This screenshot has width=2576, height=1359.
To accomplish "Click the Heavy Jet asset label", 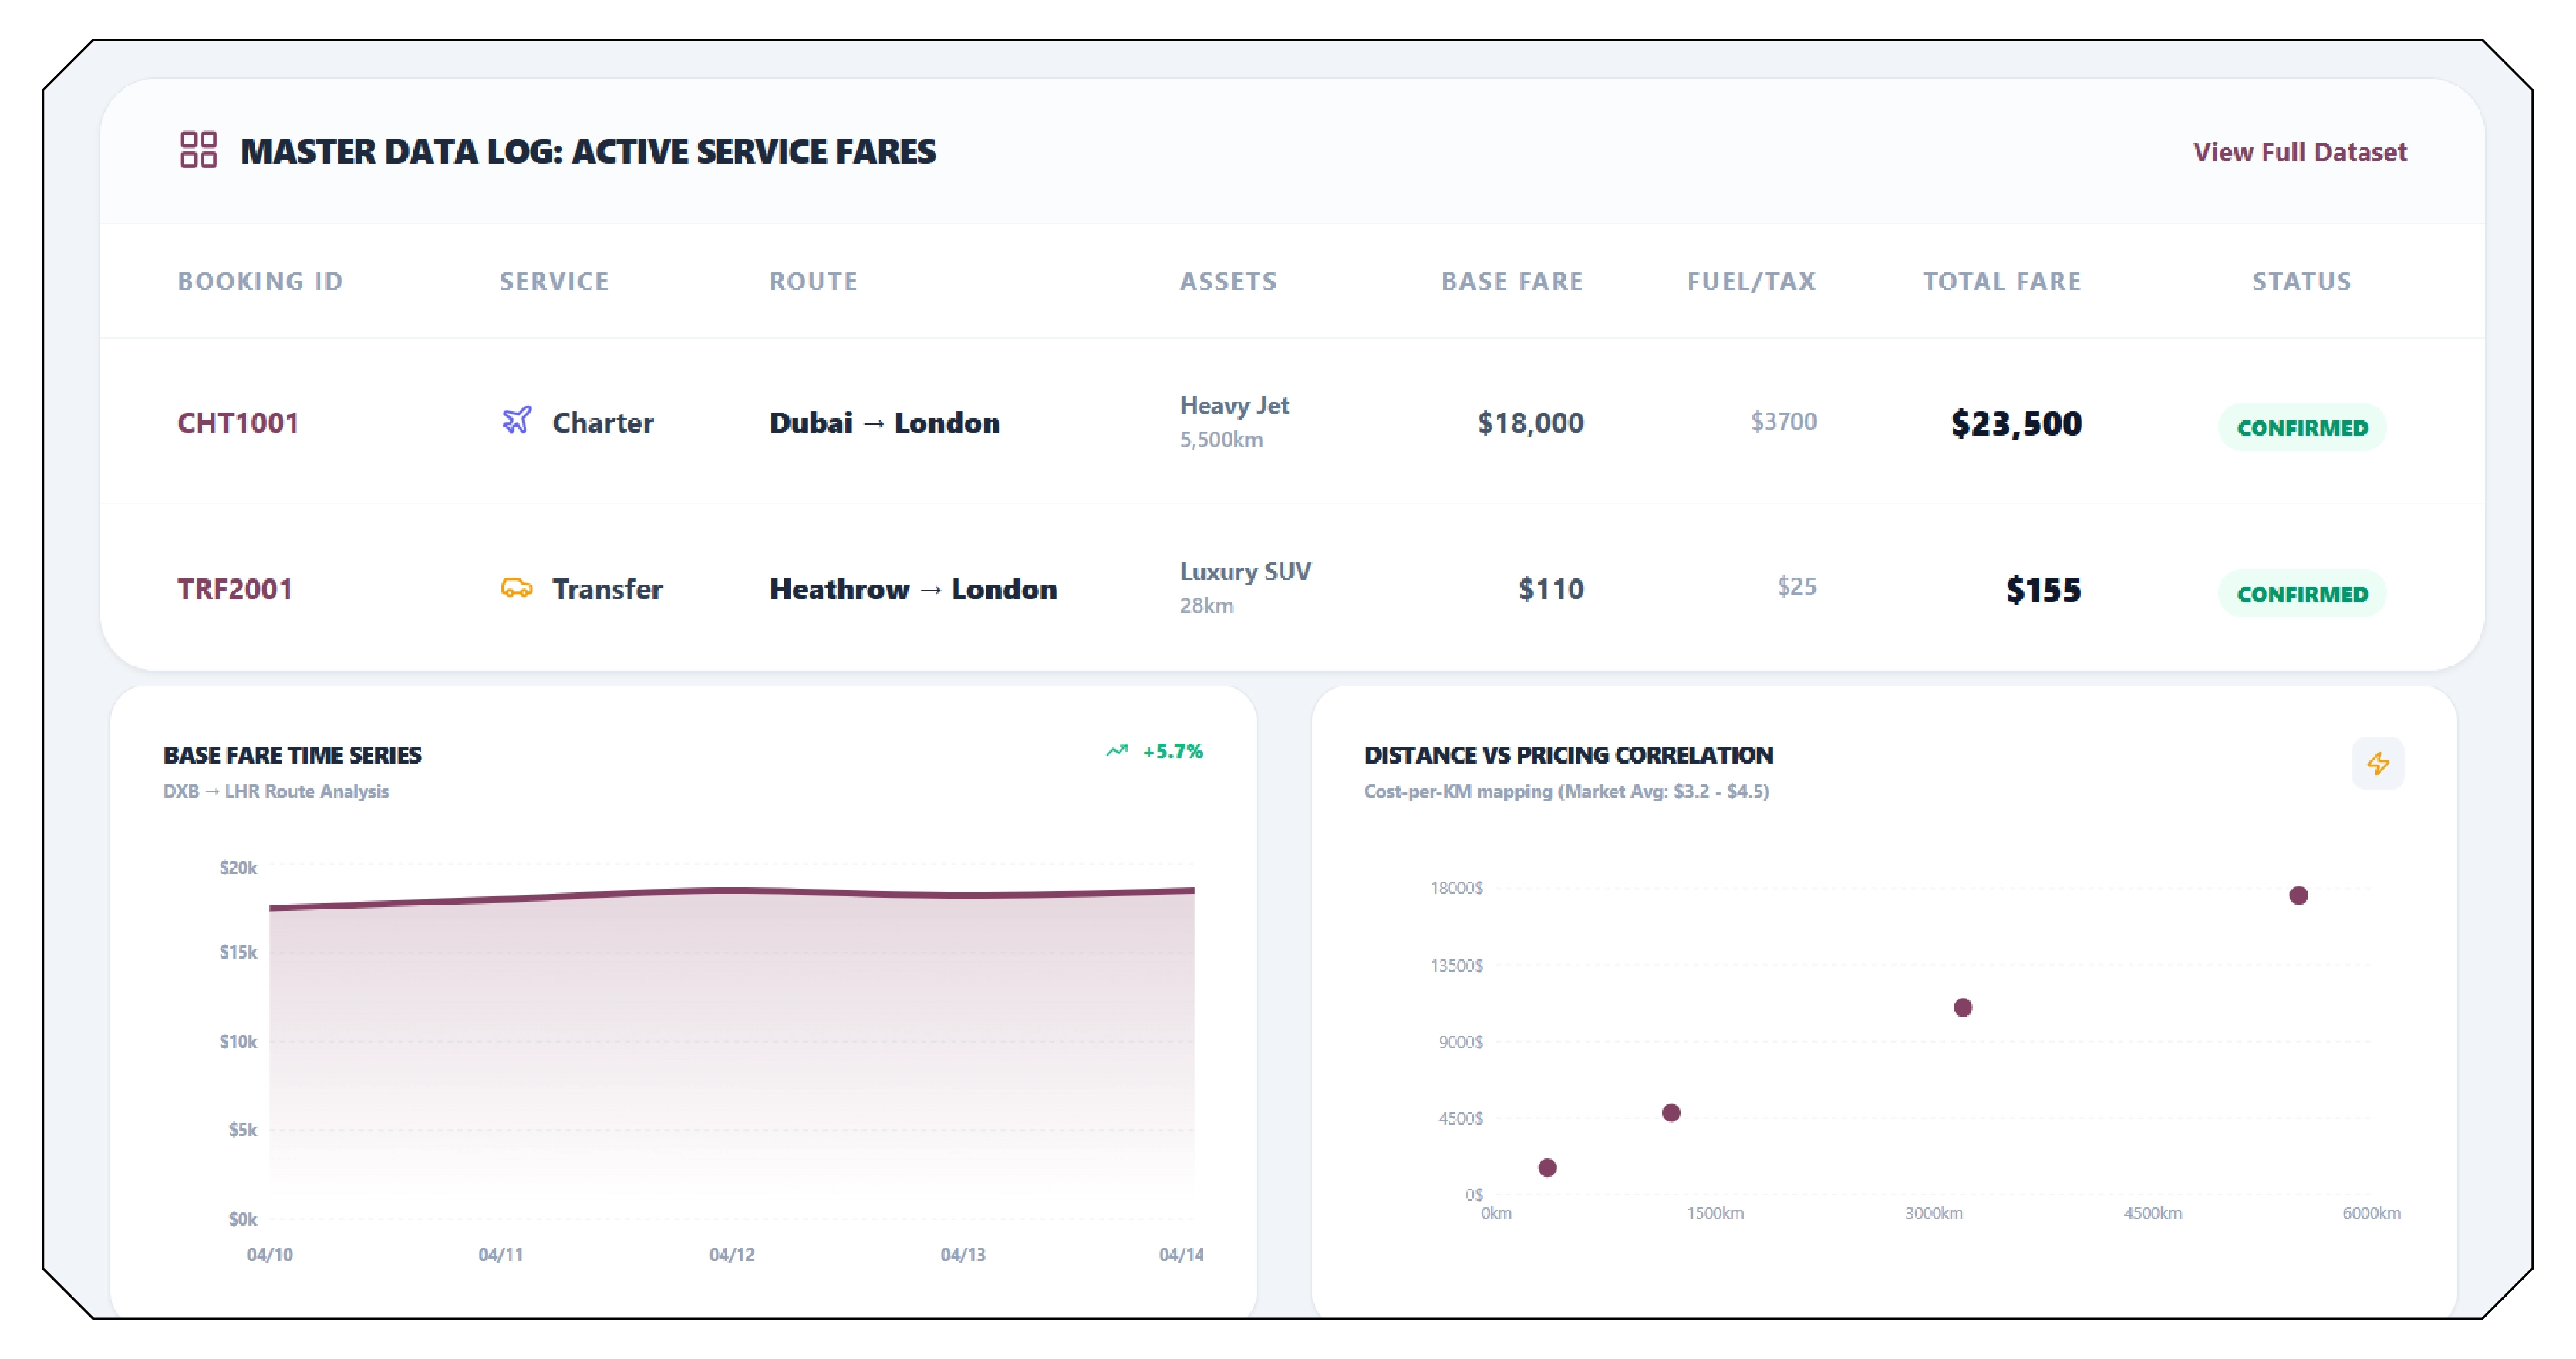I will (1234, 406).
